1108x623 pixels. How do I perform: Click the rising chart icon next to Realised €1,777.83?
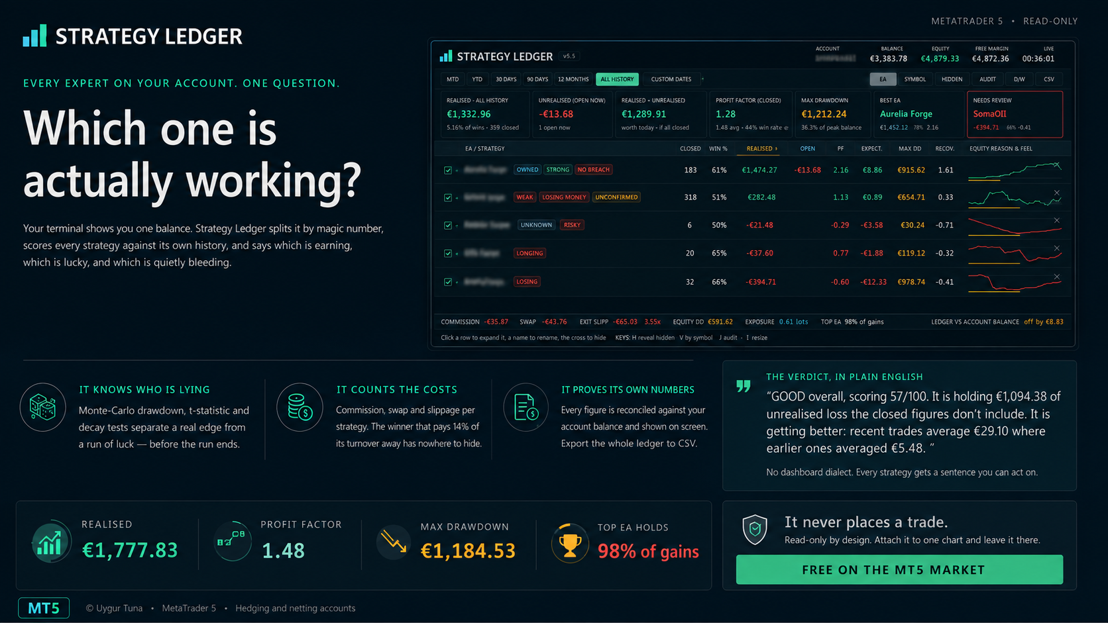coord(51,542)
